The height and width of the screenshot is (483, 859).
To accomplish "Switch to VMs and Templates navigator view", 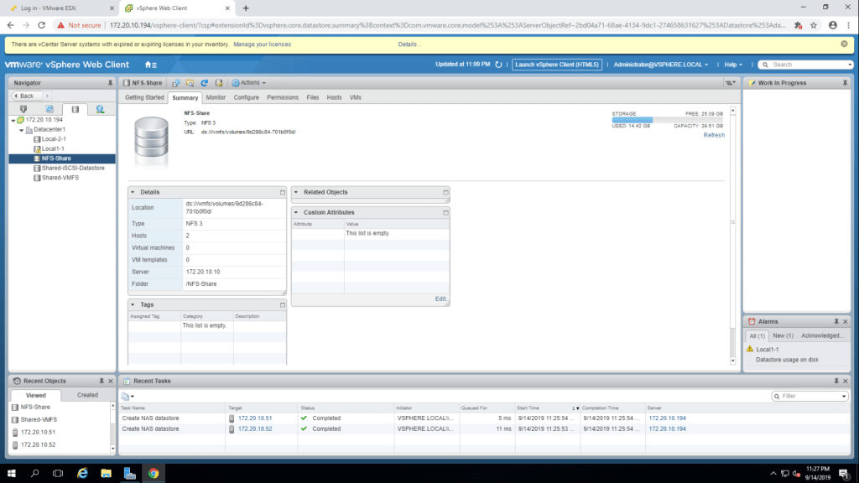I will 49,109.
